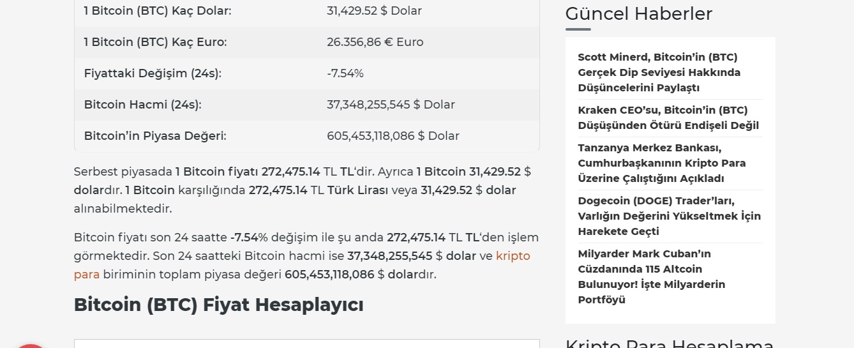Viewport: 854px width, 348px height.
Task: Select the 'Bitcoin Hacmi (24s)' row label
Action: click(143, 105)
